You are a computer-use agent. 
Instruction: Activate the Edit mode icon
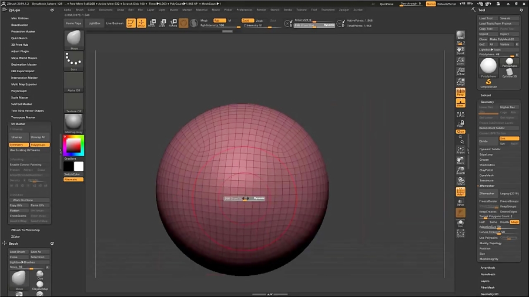point(130,23)
